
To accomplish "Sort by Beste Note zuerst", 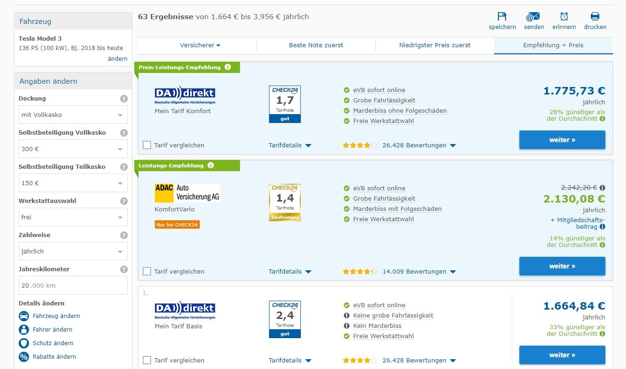I will click(x=316, y=45).
